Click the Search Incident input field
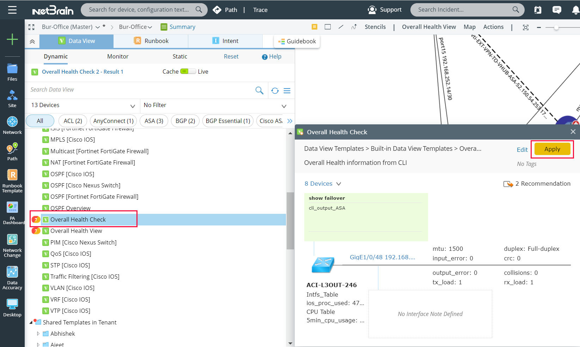Viewport: 580px width, 347px height. click(465, 10)
